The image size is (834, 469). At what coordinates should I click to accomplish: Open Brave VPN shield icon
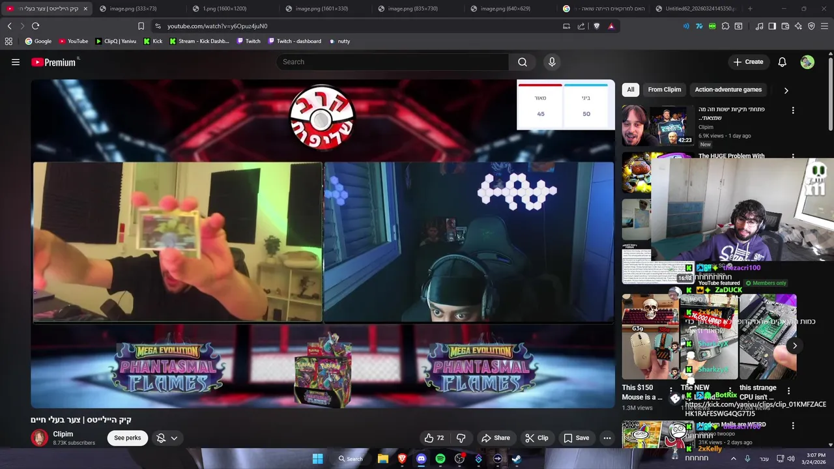coord(811,26)
